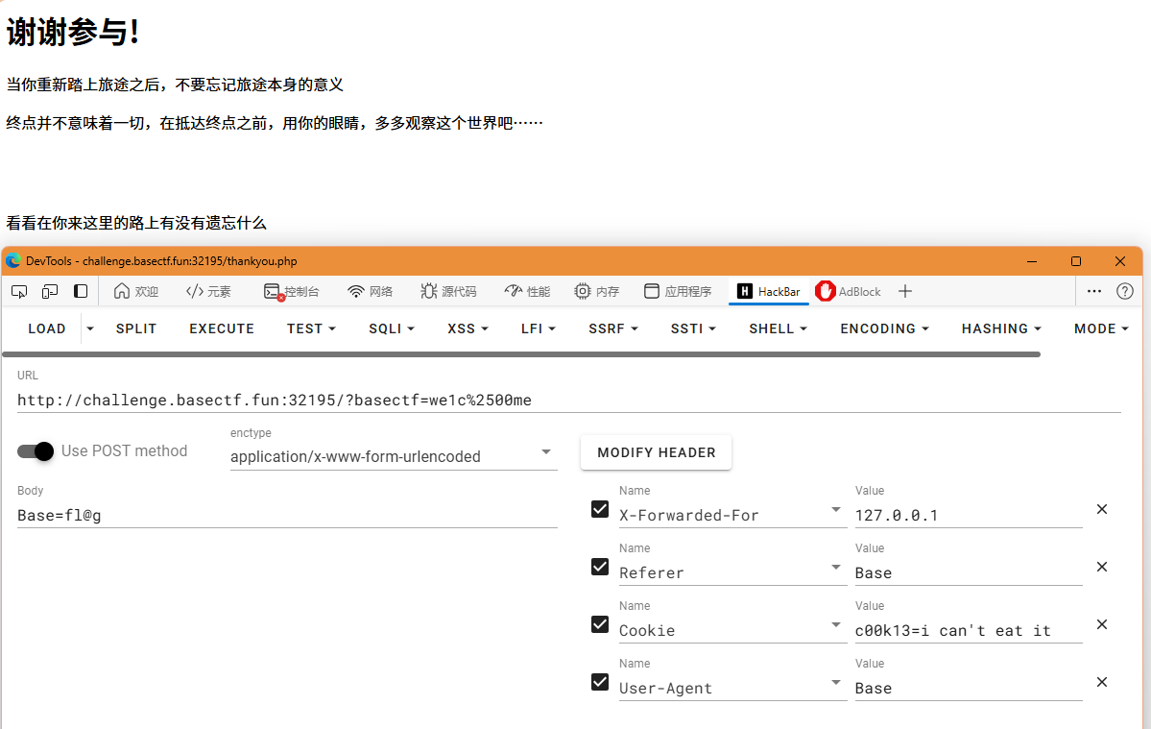This screenshot has width=1151, height=729.
Task: Click the dock sidebar panel icon
Action: 81,291
